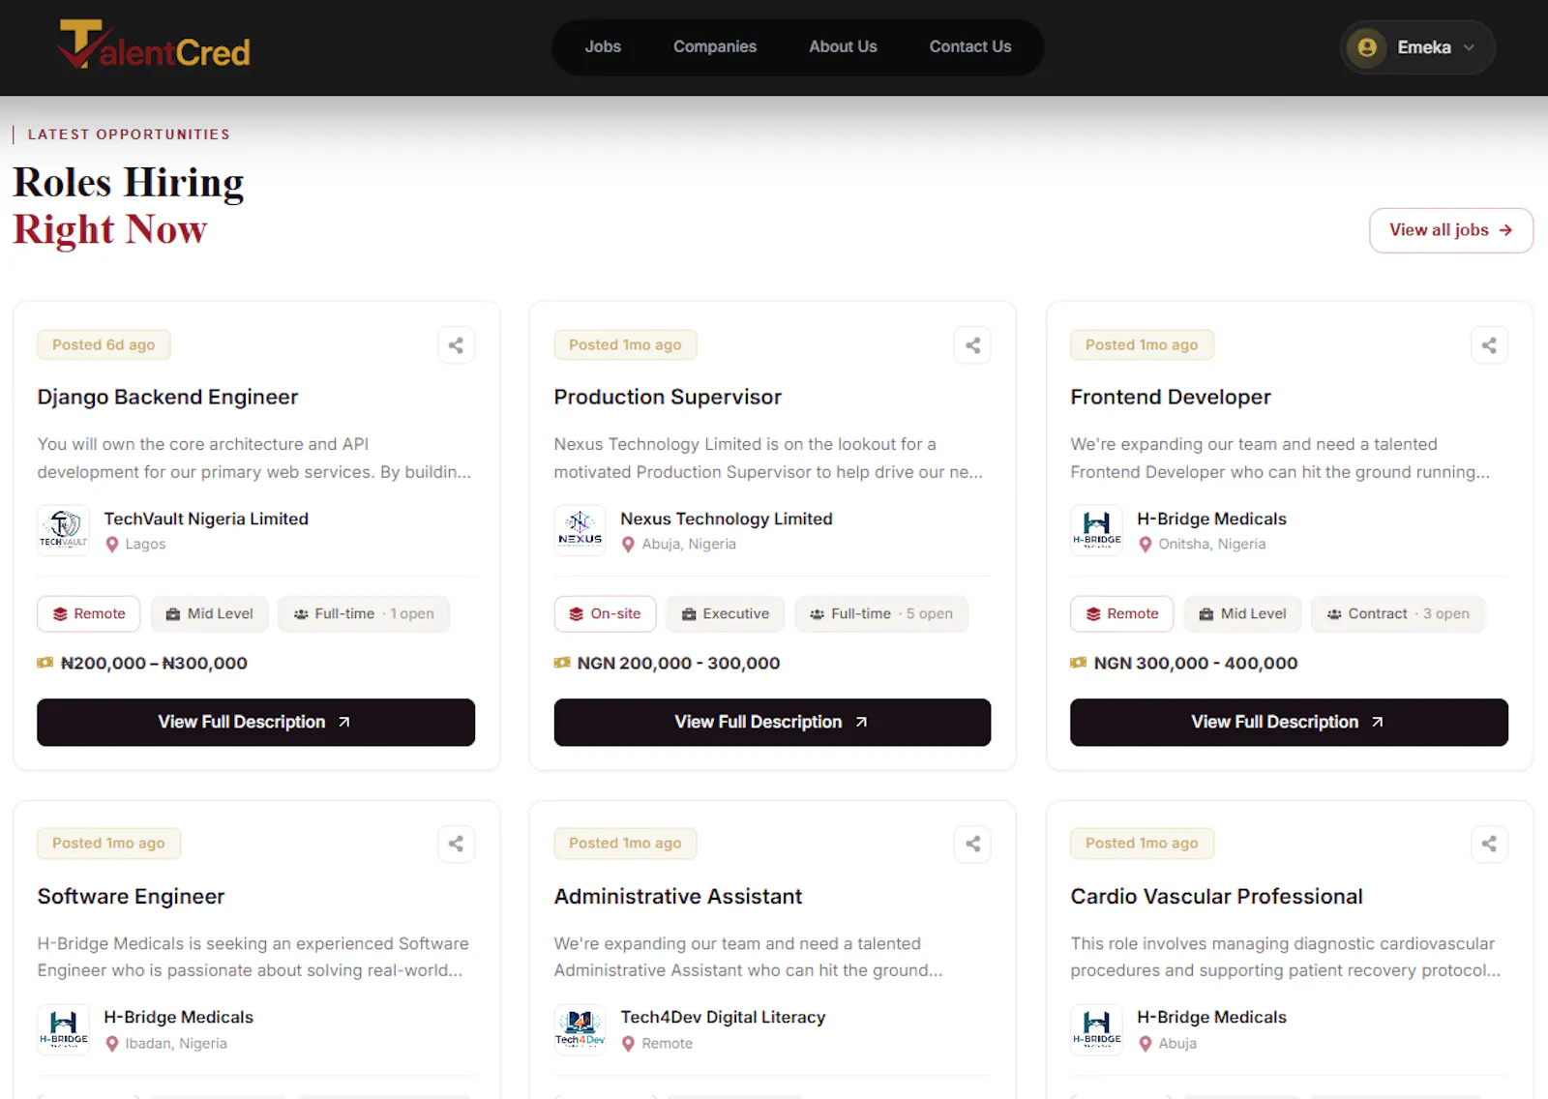Open the Frontend Developer title
Viewport: 1548px width, 1099px height.
coord(1171,398)
